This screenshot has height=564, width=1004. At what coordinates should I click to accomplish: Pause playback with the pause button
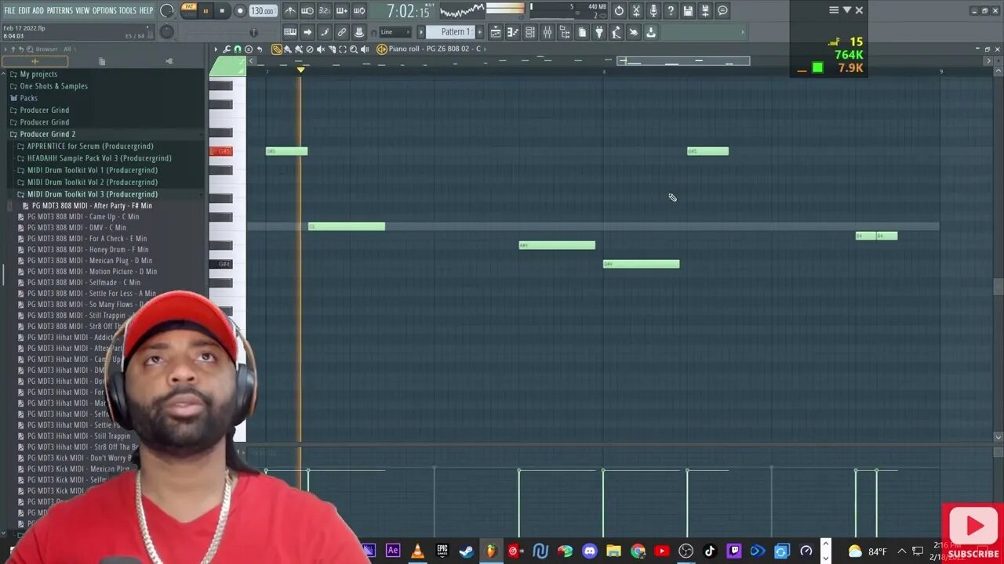coord(206,11)
